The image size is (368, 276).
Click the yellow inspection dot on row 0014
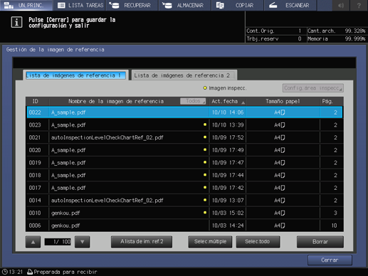pos(205,200)
